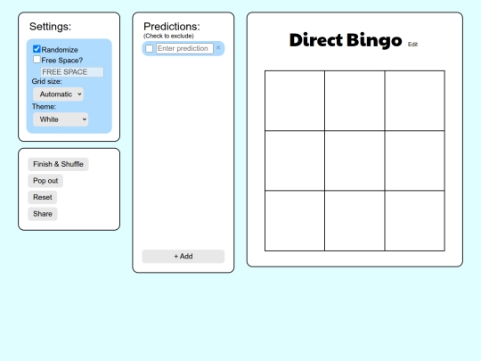Screen dimensions: 481x361
Task: Uncheck the Randomize checkbox
Action: point(37,49)
